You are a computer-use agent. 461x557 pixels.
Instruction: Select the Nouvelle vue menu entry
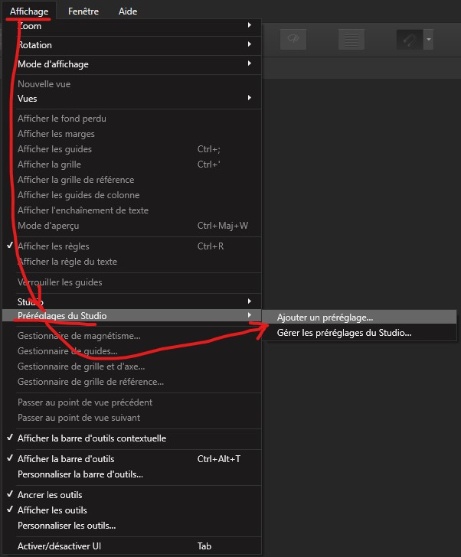pyautogui.click(x=132, y=84)
